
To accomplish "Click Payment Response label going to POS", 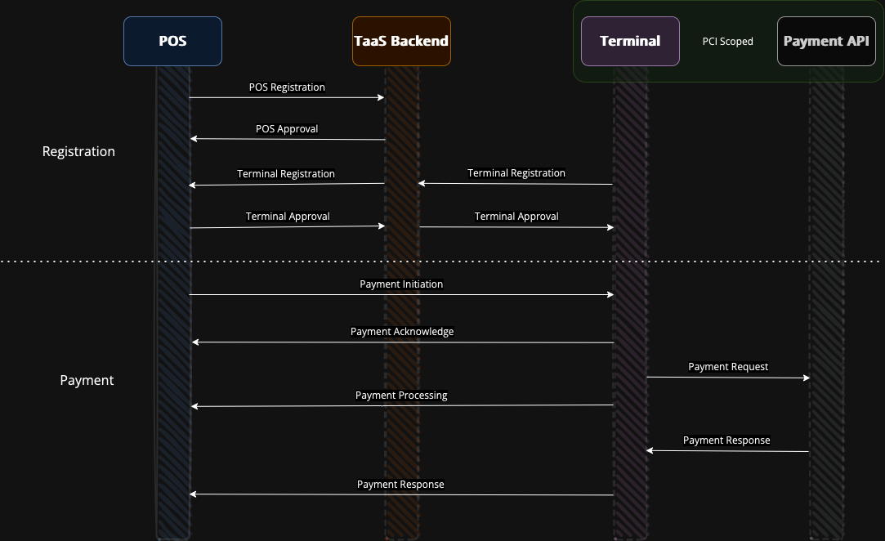I will click(400, 485).
